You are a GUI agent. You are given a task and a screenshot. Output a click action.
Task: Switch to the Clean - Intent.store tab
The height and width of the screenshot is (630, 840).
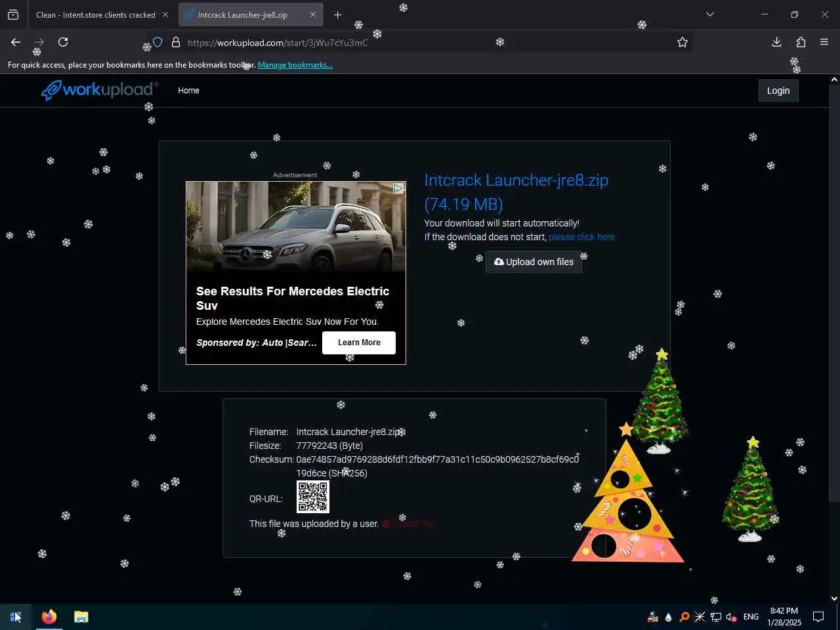pos(96,14)
